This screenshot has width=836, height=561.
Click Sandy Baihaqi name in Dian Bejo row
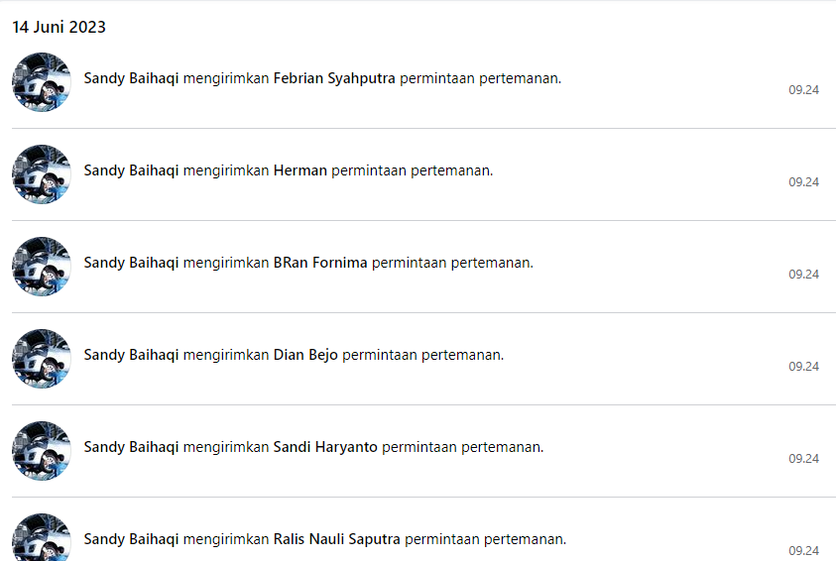pyautogui.click(x=131, y=355)
